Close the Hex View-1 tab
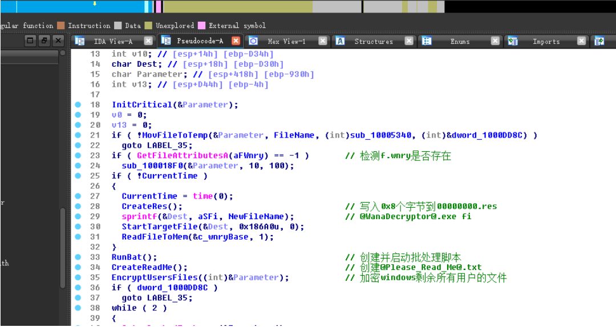This screenshot has width=616, height=327. (322, 41)
